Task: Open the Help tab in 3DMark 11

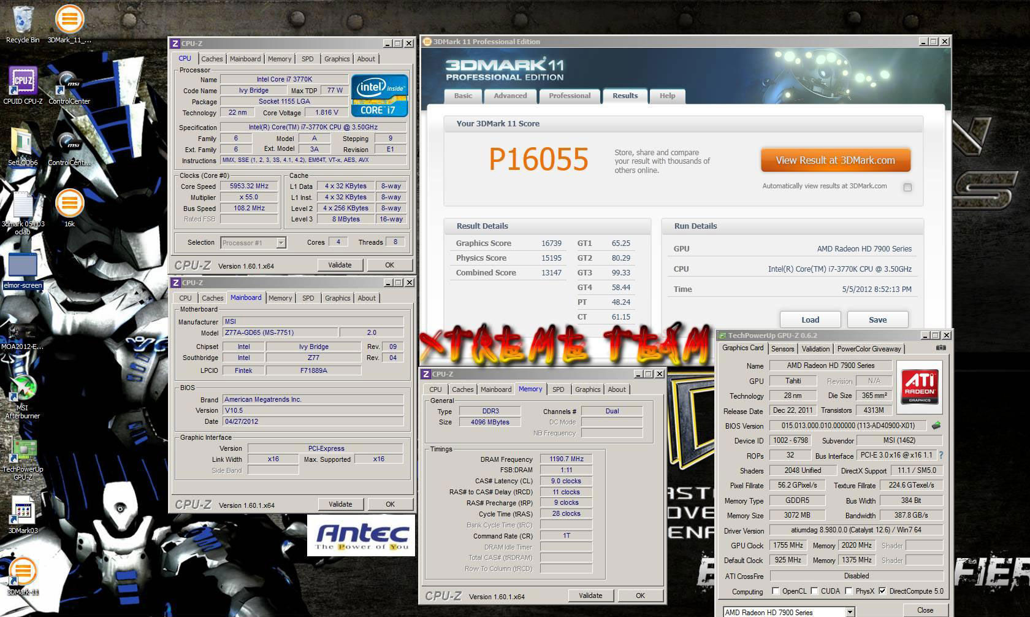Action: (x=667, y=96)
